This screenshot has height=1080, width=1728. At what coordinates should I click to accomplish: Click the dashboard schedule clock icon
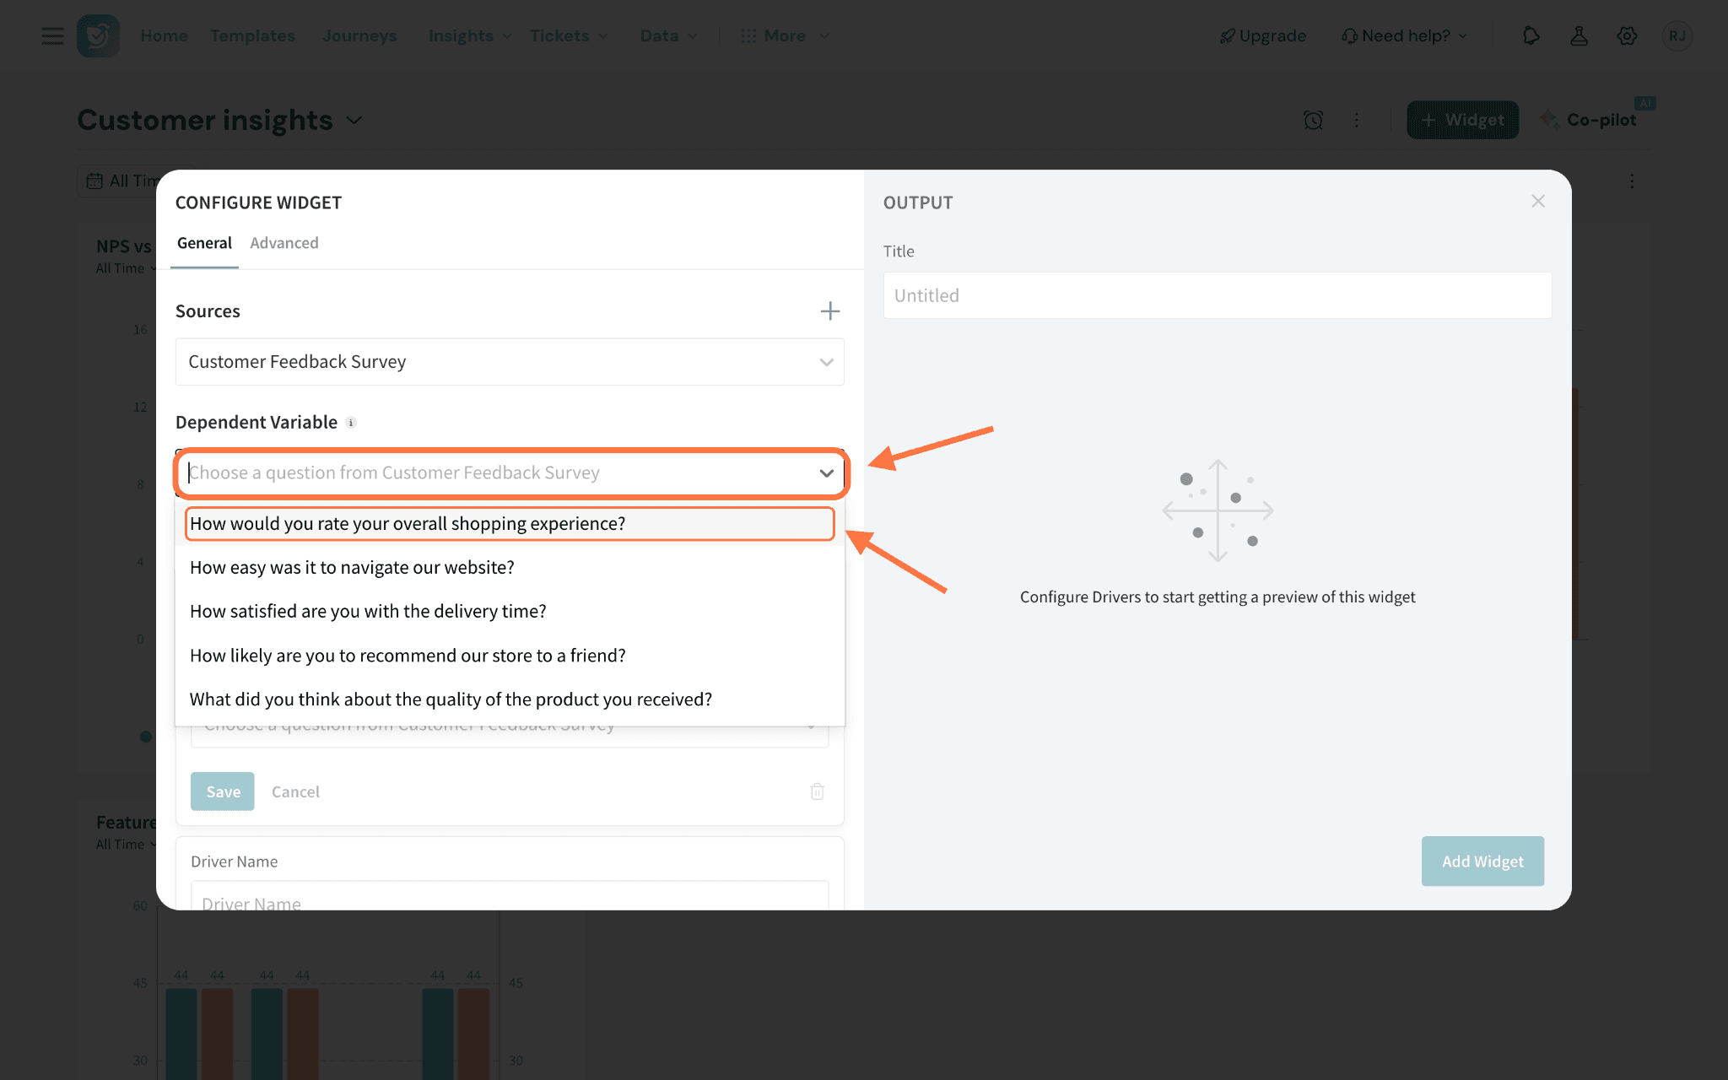click(1313, 120)
